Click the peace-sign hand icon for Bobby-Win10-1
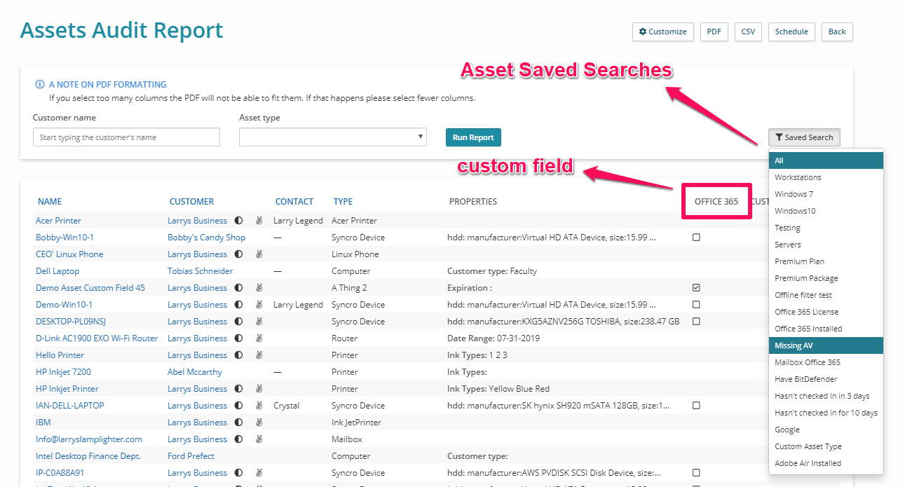Viewport: 905px width, 487px height. click(x=259, y=237)
